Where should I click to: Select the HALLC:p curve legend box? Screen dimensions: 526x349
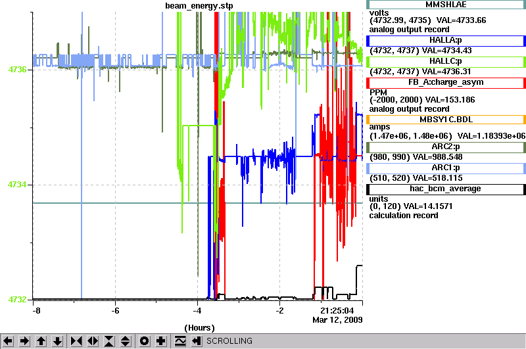pyautogui.click(x=446, y=62)
